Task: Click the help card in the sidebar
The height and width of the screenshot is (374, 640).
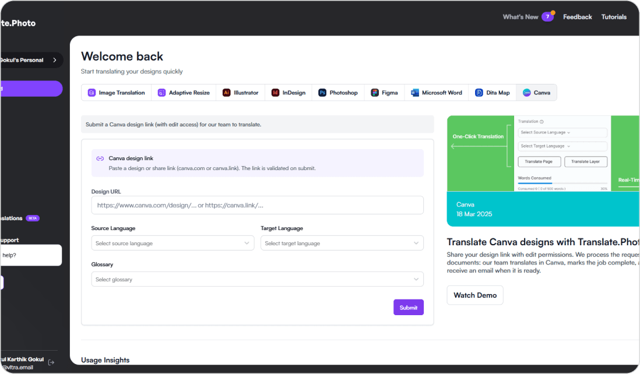Action: pos(31,255)
